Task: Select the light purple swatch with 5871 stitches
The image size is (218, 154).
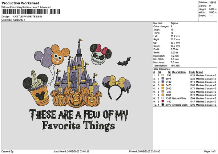Action: tap(163, 78)
